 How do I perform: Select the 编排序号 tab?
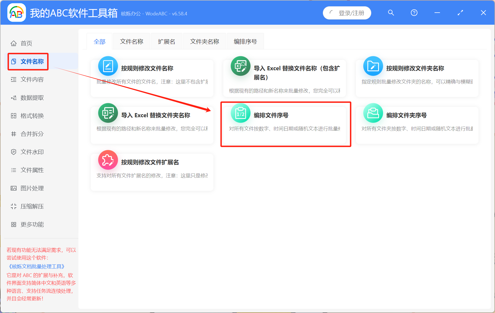coord(245,41)
